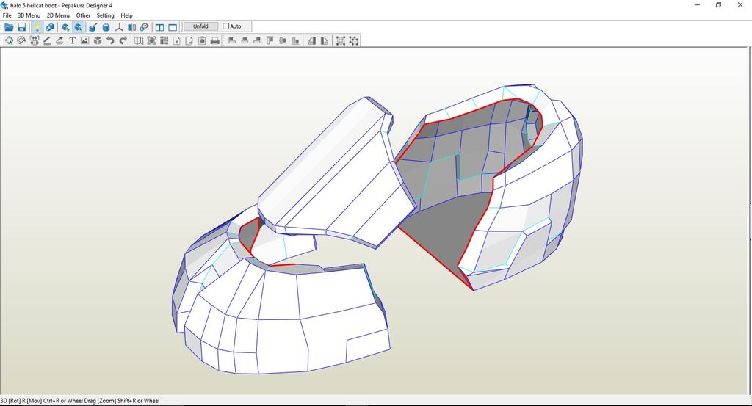The image size is (752, 406).
Task: Click the first page sheet icon
Action: coord(176,40)
